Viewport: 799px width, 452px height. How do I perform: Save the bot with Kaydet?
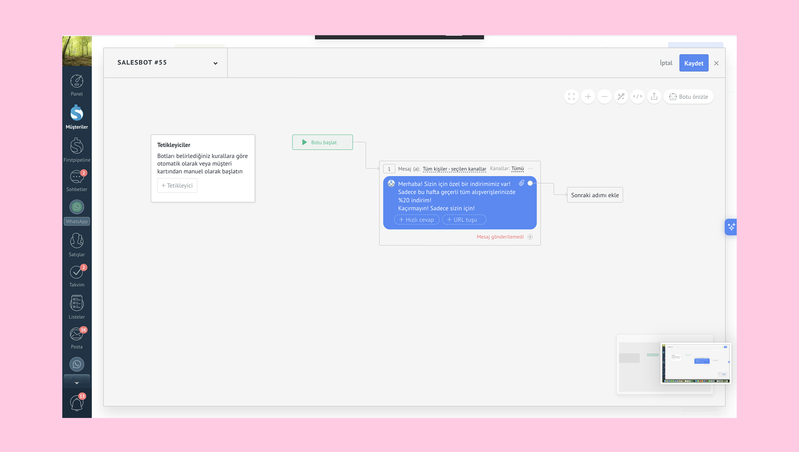[x=694, y=63]
